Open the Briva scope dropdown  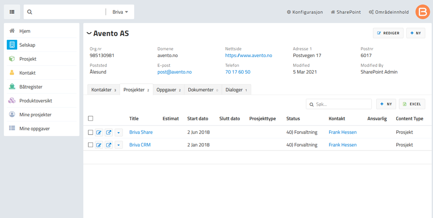120,12
